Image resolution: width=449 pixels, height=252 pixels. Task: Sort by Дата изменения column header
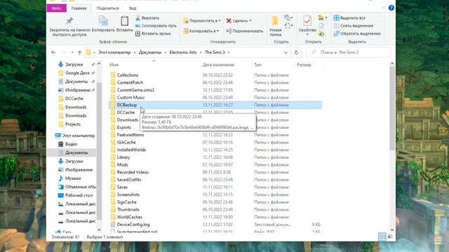point(218,65)
